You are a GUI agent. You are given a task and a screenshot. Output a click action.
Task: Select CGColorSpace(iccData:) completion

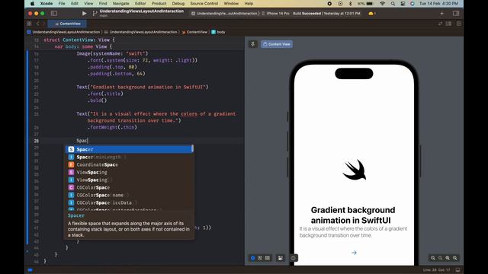pos(130,202)
